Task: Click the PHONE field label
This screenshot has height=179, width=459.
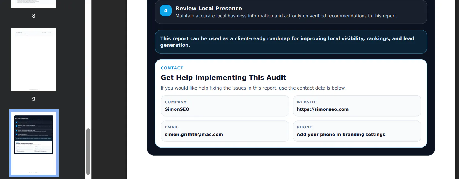Action: pyautogui.click(x=304, y=127)
